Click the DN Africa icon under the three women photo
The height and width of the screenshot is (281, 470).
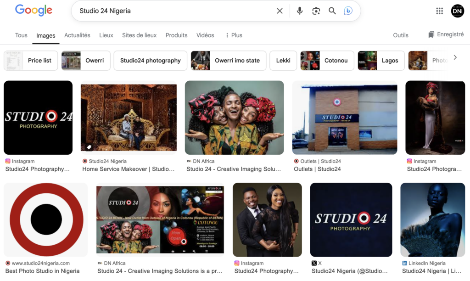point(189,161)
